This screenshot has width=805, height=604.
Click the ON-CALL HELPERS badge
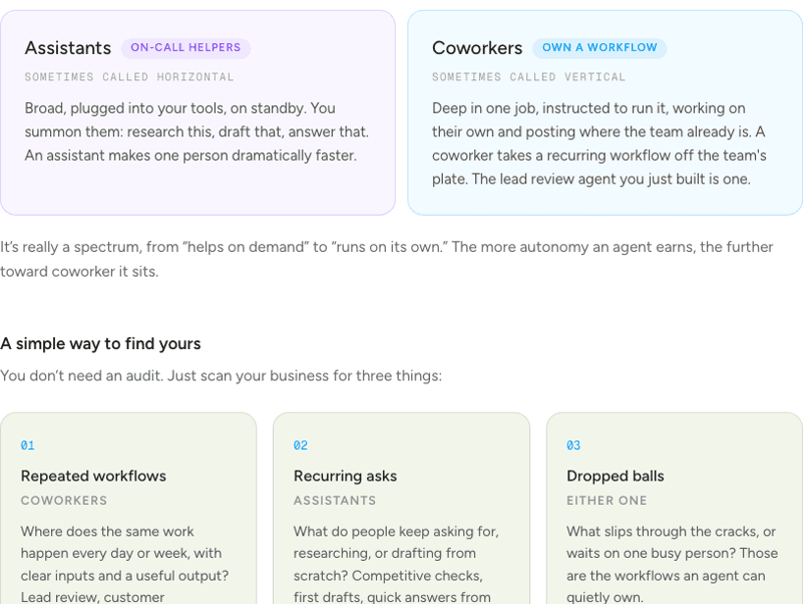(x=186, y=48)
